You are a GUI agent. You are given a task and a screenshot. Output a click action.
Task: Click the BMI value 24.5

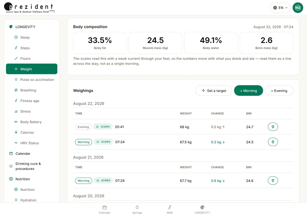tap(250, 142)
